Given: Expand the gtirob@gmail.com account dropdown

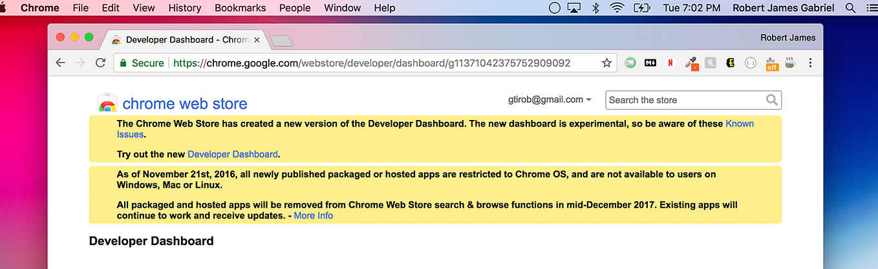Looking at the screenshot, I should point(550,100).
